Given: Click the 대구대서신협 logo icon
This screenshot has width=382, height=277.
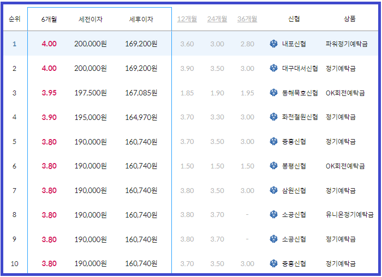Looking at the screenshot, I should (x=273, y=68).
